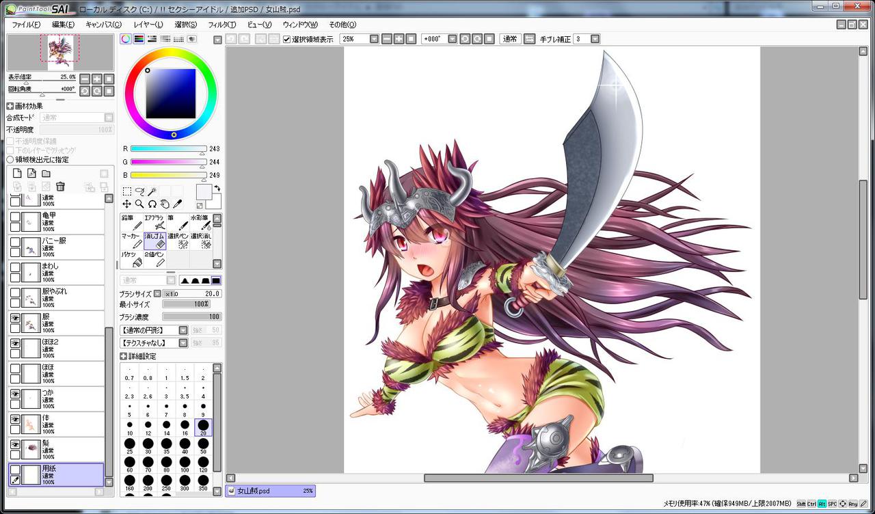Open the ウィンドウ(W) menu
The width and height of the screenshot is (875, 514).
[x=300, y=25]
